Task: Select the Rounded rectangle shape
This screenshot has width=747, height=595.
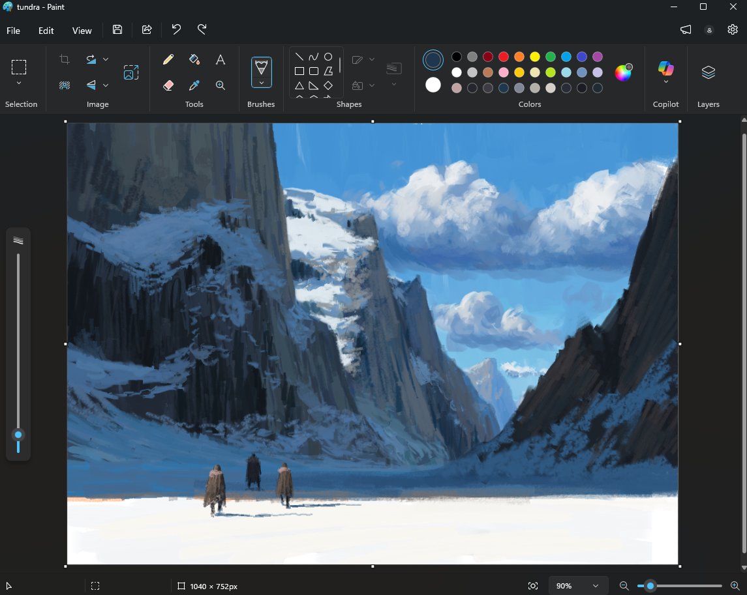Action: coord(313,72)
